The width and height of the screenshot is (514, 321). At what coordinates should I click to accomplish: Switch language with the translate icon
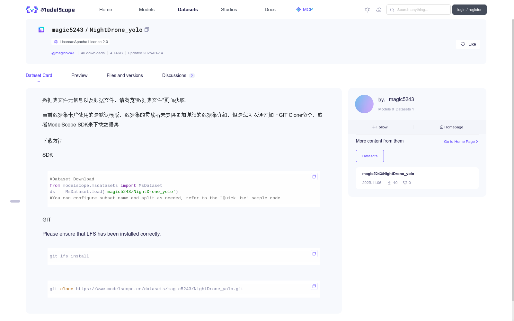tap(379, 10)
